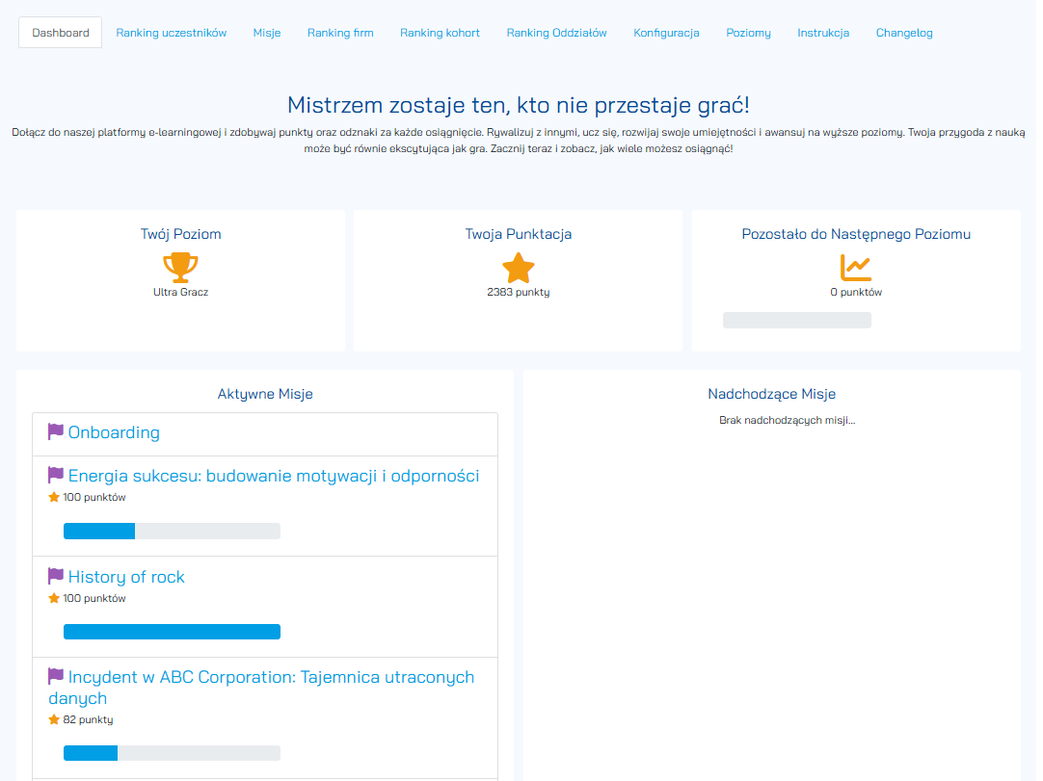Click the purple flag beside Onboarding
Viewport: 1043px width, 781px height.
tap(56, 432)
